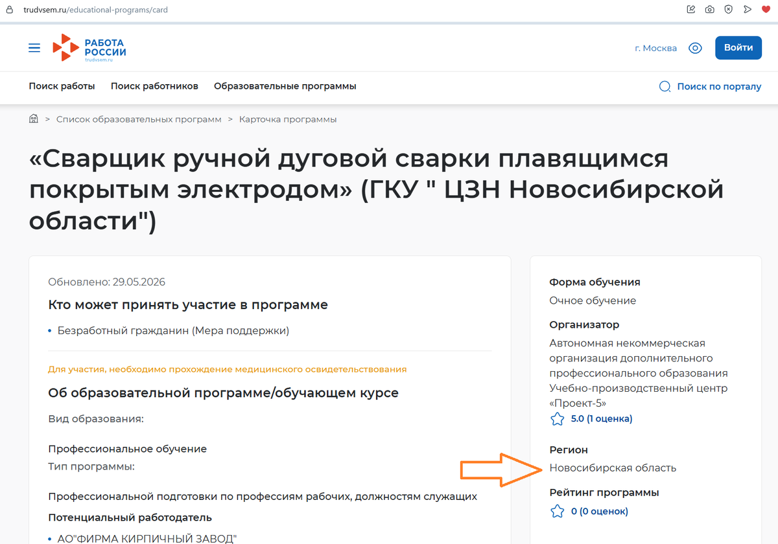Click the Работа России logo
This screenshot has height=544, width=778.
click(89, 48)
